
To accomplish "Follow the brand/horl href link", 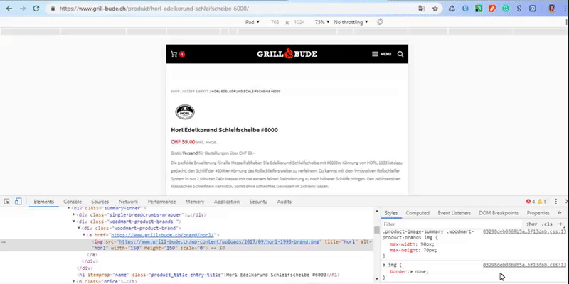I will coord(164,235).
